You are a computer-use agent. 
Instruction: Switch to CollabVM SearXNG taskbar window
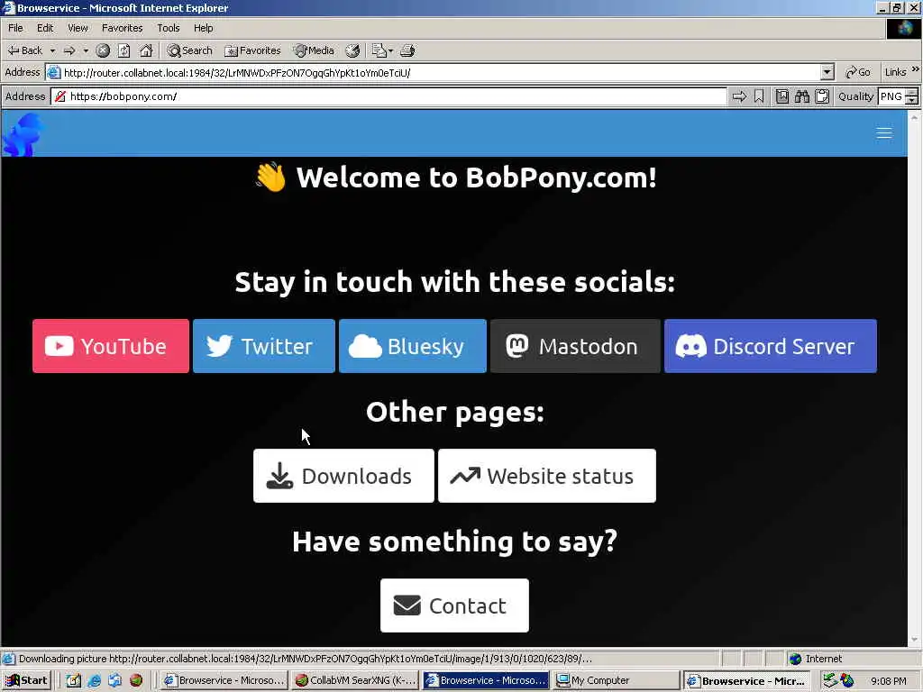point(355,681)
